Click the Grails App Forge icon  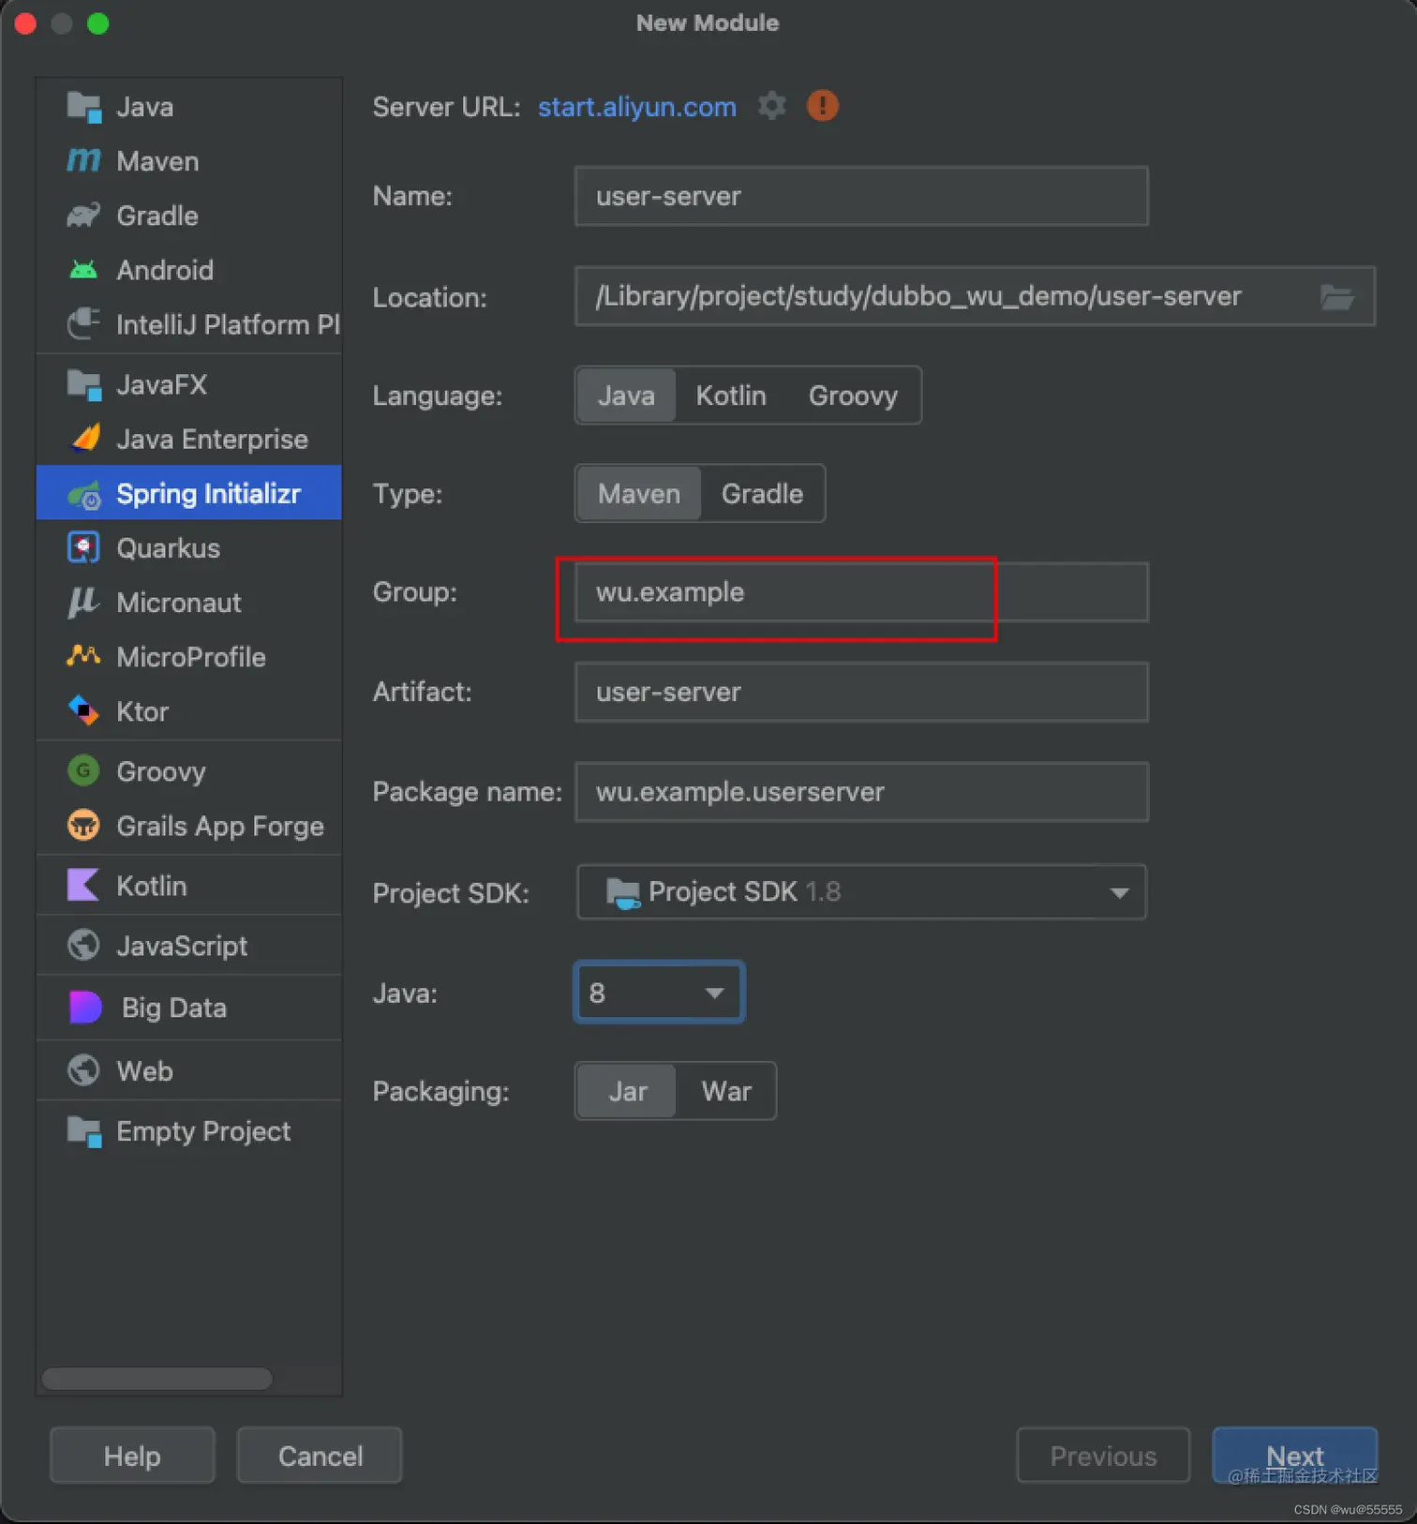click(83, 825)
